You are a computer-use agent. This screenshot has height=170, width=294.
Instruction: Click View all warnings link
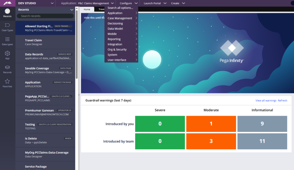[266, 101]
